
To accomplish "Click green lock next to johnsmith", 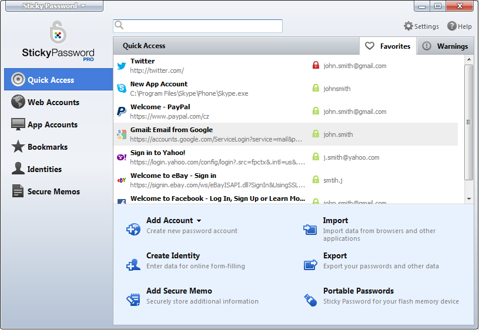I will click(316, 88).
